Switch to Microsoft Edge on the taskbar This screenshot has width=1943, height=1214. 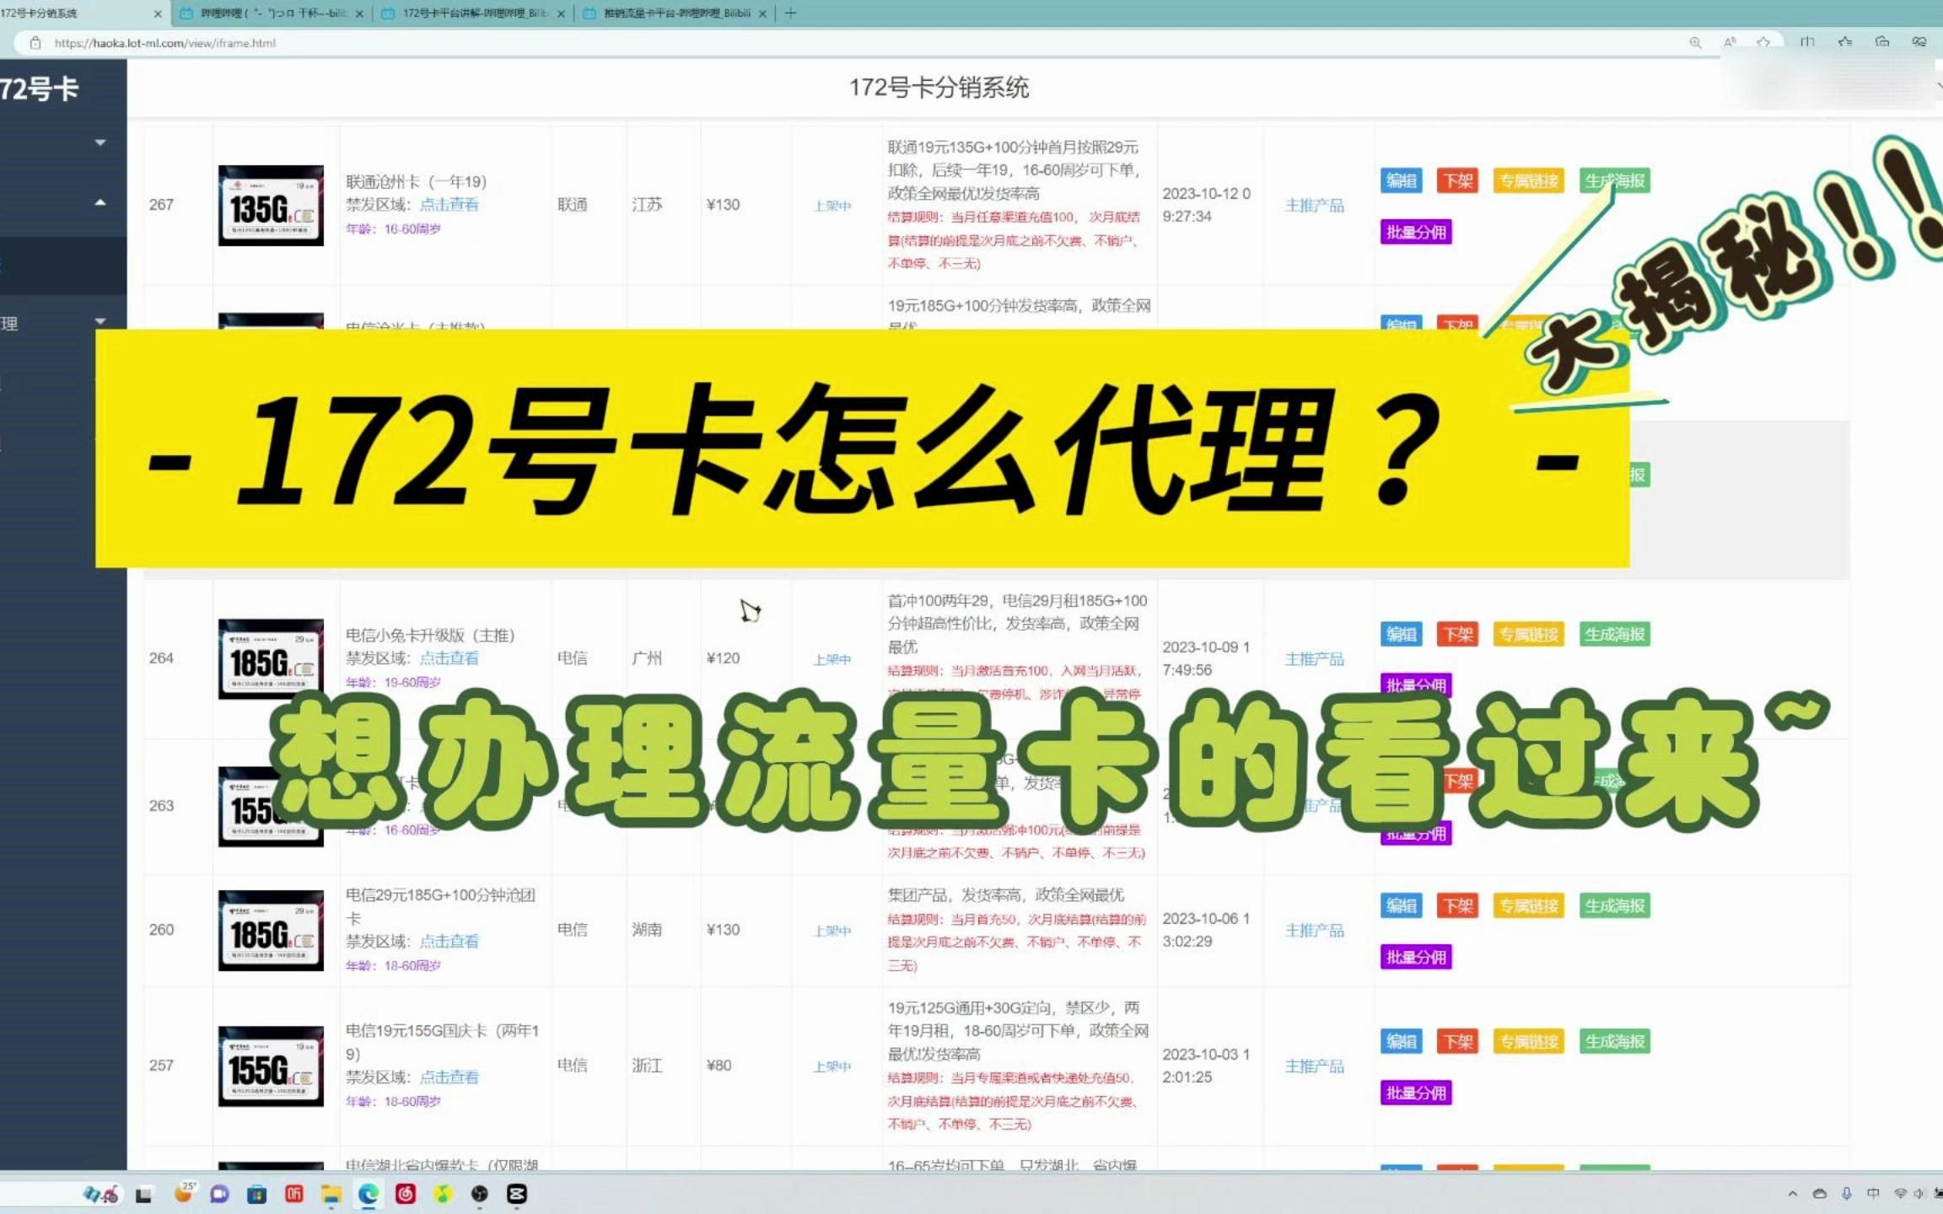(x=368, y=1194)
